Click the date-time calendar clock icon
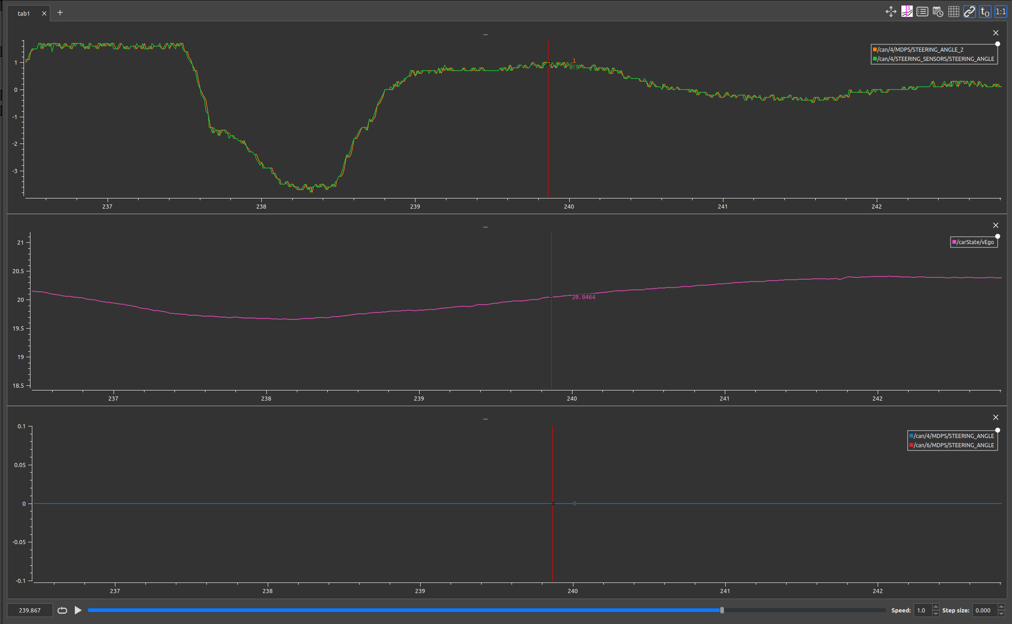This screenshot has width=1012, height=624. 938,12
